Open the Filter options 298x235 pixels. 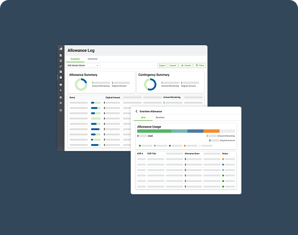click(200, 65)
